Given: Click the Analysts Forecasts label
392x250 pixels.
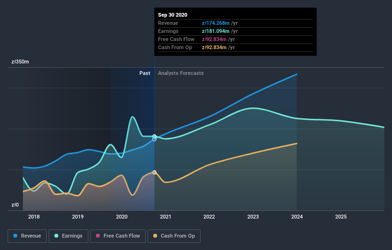Looking at the screenshot, I should point(181,73).
